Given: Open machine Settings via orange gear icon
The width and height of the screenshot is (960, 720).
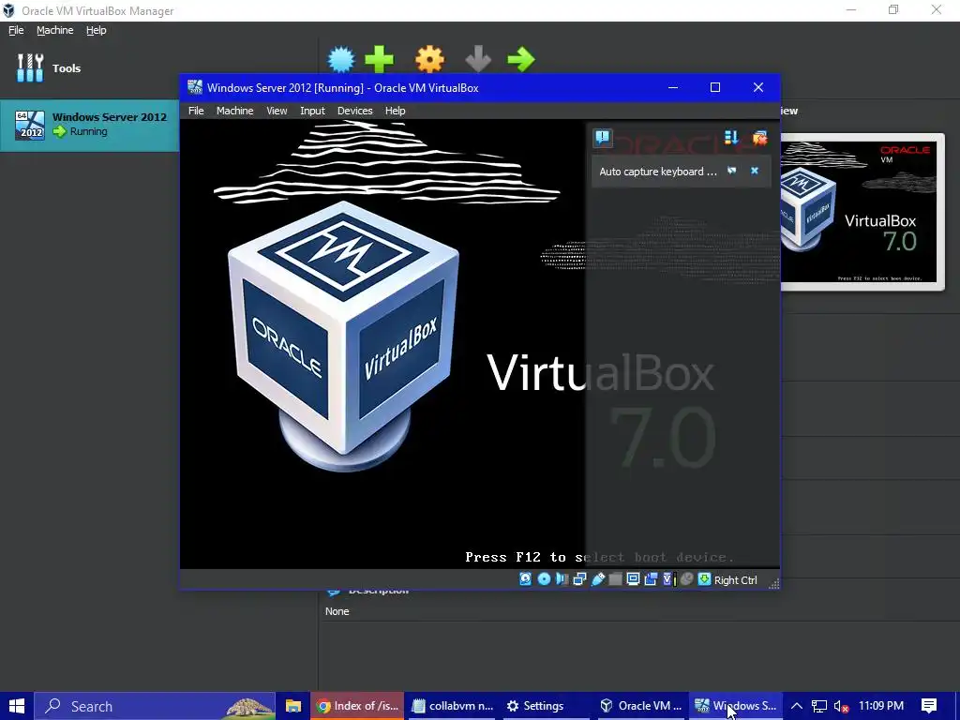Looking at the screenshot, I should pos(429,59).
